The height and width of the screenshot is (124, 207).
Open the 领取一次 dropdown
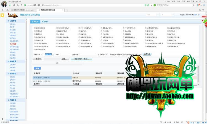[38, 54]
